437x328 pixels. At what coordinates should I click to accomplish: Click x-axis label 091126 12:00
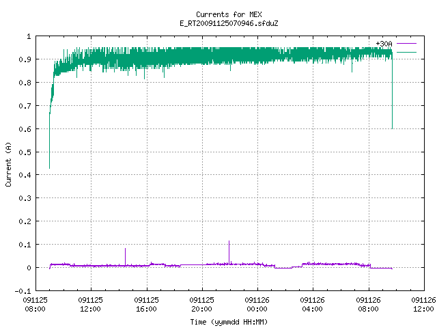423,305
